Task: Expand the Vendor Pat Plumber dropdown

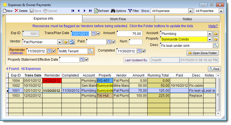Action: (59, 42)
